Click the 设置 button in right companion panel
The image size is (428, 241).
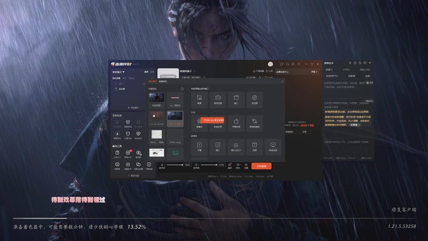click(x=304, y=132)
